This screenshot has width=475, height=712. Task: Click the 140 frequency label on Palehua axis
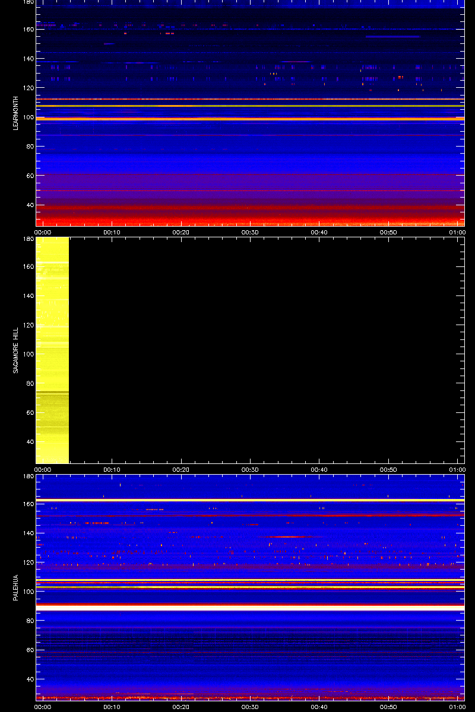pyautogui.click(x=27, y=533)
